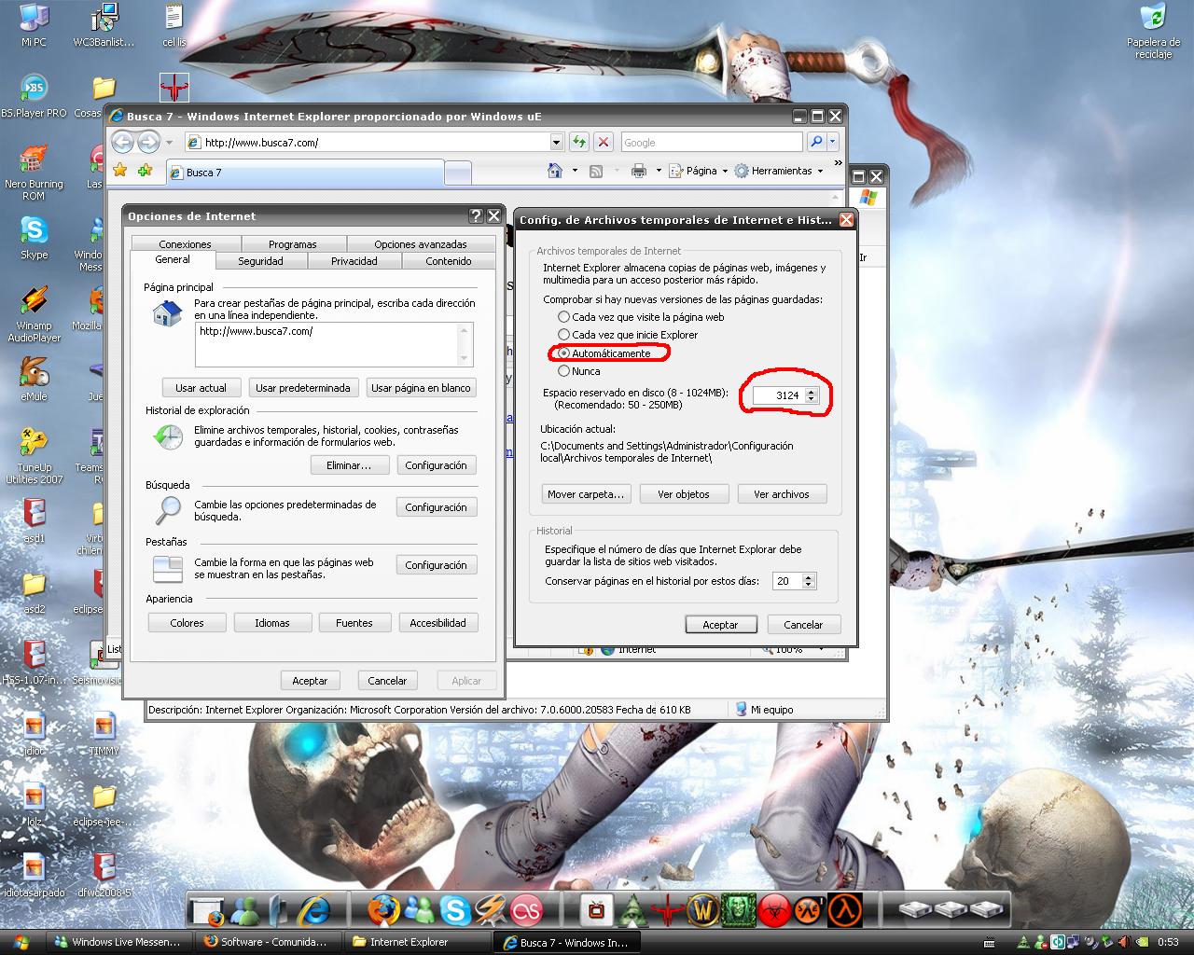Click the Home icon in IE toolbar
1194x955 pixels.
[555, 171]
